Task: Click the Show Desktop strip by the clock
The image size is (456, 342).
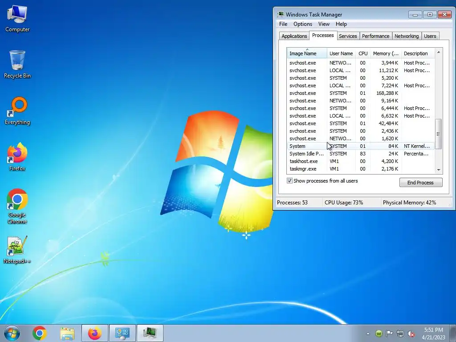Action: 453,333
